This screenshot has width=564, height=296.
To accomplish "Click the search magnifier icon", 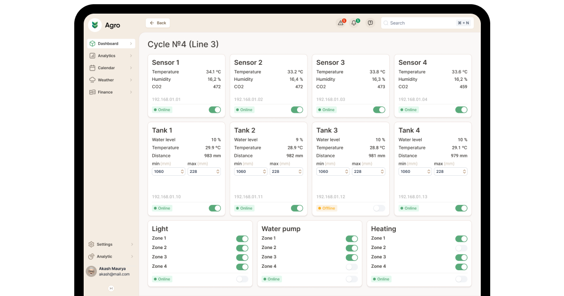I will (x=386, y=23).
